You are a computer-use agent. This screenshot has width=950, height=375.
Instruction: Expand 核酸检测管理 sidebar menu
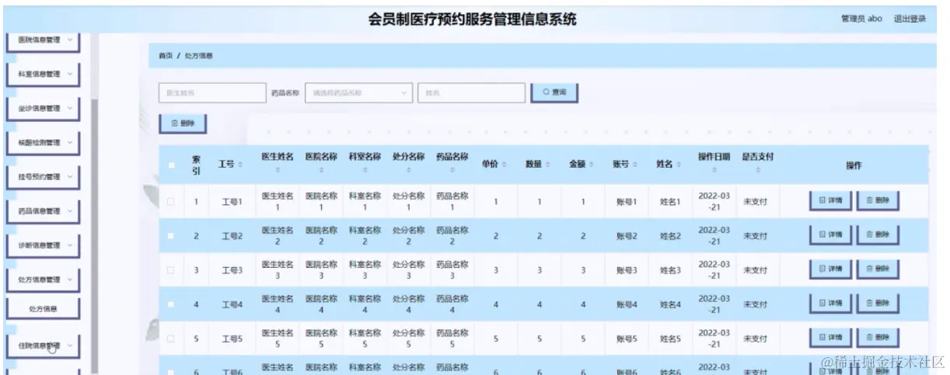44,143
